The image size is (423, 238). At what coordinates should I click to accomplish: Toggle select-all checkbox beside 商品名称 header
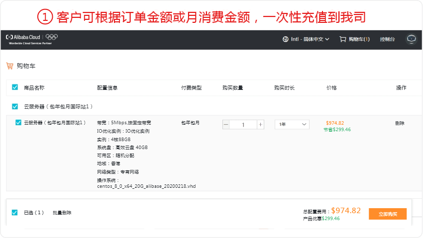[x=15, y=87]
